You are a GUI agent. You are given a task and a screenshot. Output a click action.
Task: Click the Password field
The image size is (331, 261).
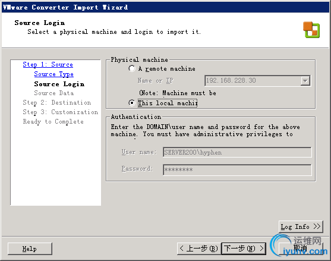pos(237,169)
